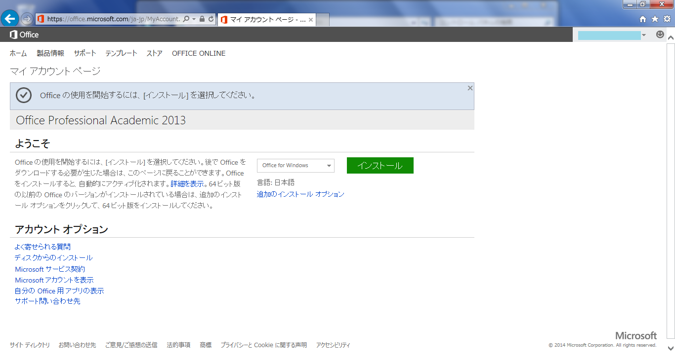The width and height of the screenshot is (675, 359).
Task: Click the Microsoft logo in the footer
Action: pos(636,335)
